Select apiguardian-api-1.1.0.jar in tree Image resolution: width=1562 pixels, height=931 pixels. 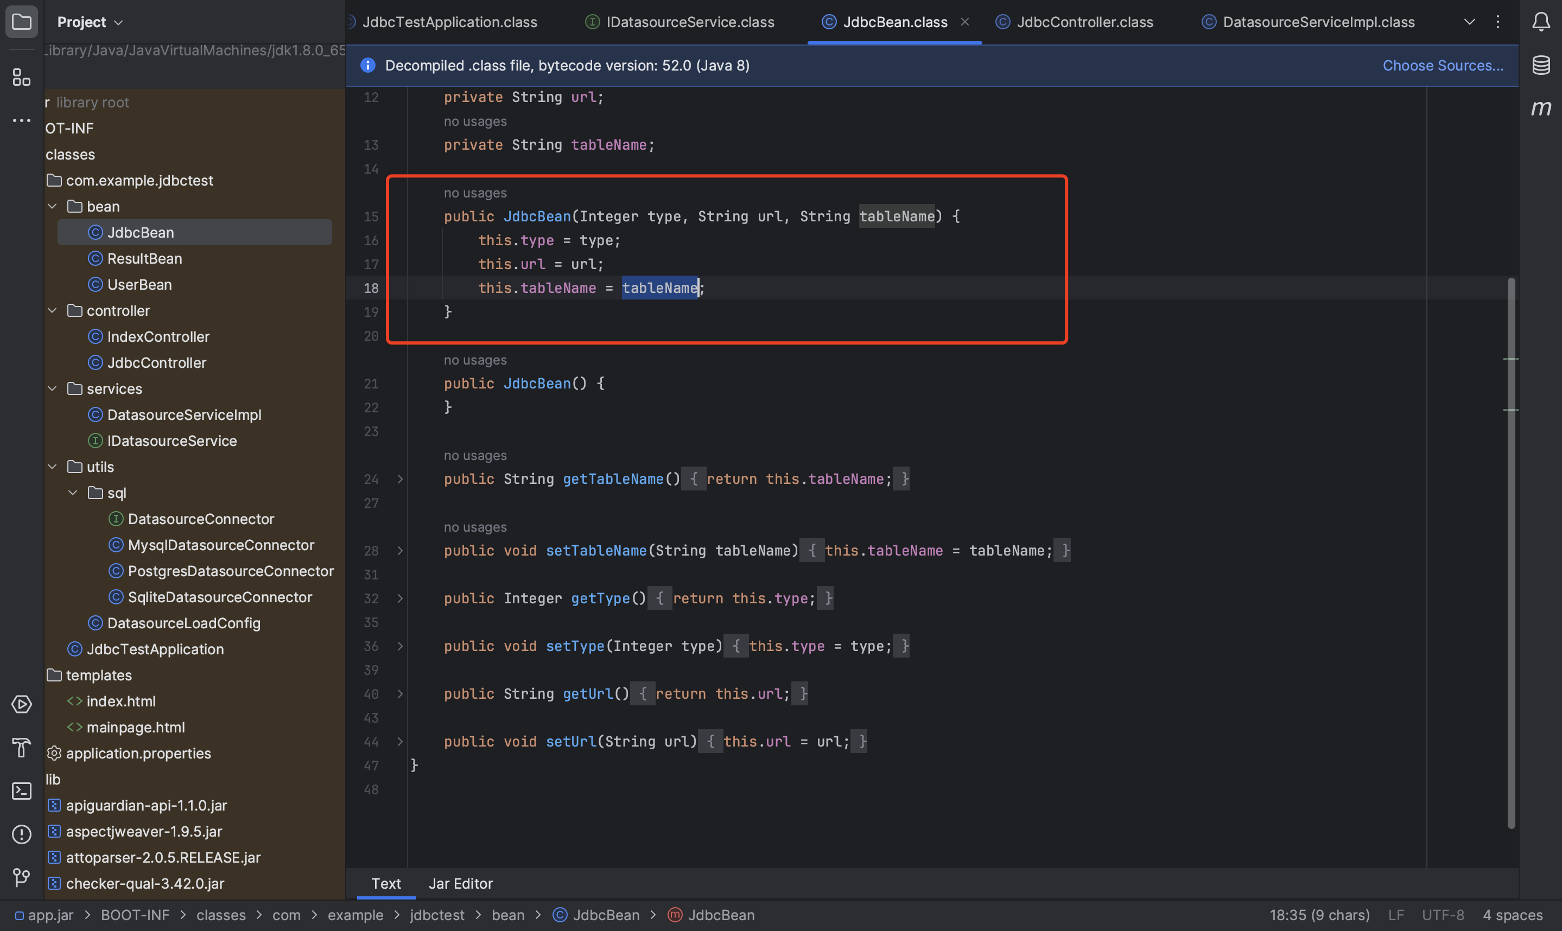tap(146, 806)
